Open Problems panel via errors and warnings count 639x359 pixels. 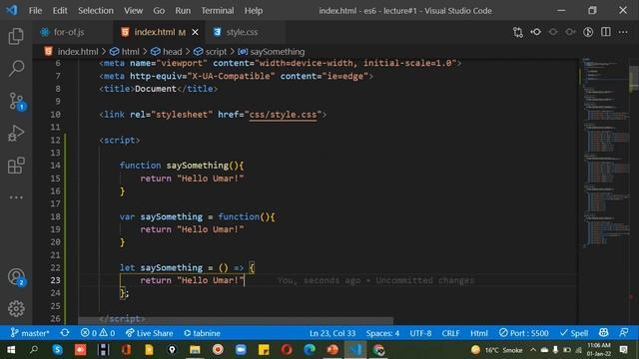[x=98, y=333]
